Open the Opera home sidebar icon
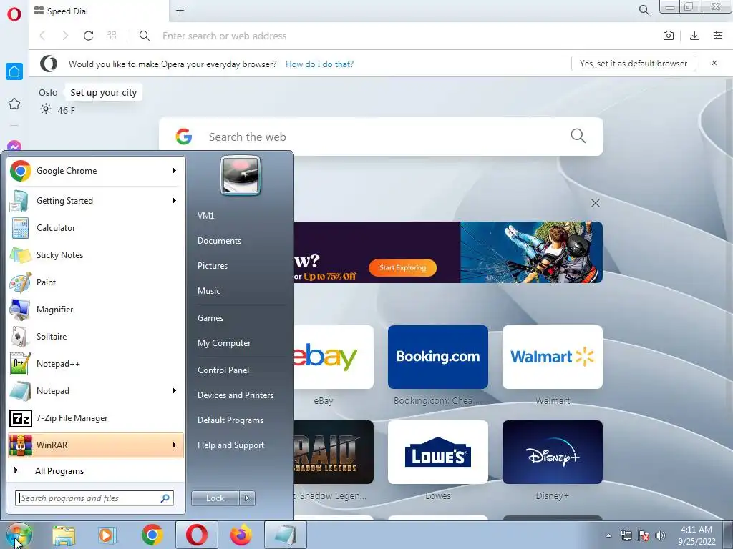 pos(14,71)
